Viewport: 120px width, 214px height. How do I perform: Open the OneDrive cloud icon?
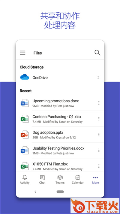25,77
